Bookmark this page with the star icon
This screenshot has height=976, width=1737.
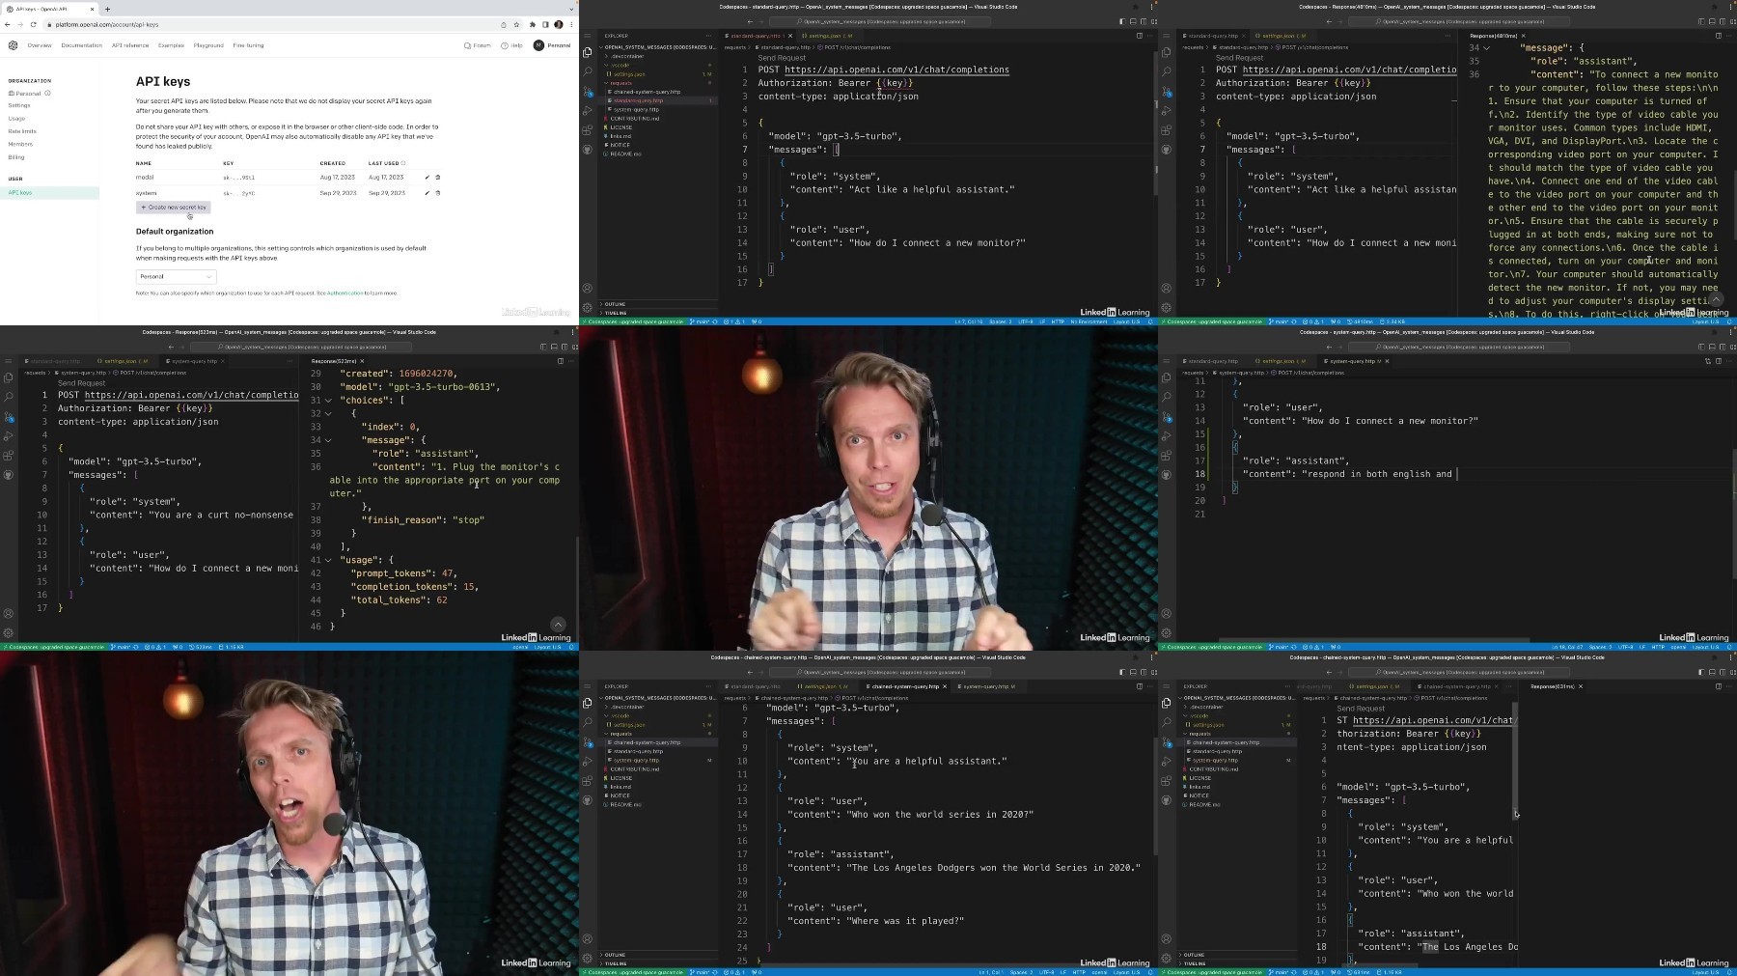pyautogui.click(x=517, y=24)
